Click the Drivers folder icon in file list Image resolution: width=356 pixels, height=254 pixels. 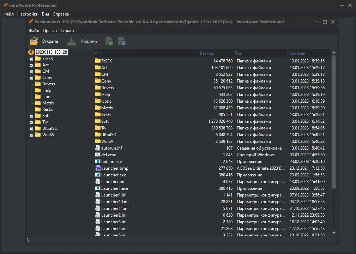tap(98, 87)
